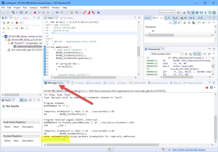Screen dimensions: 218x152
Task: Open the Registers (R) view tab
Action: 200,18
